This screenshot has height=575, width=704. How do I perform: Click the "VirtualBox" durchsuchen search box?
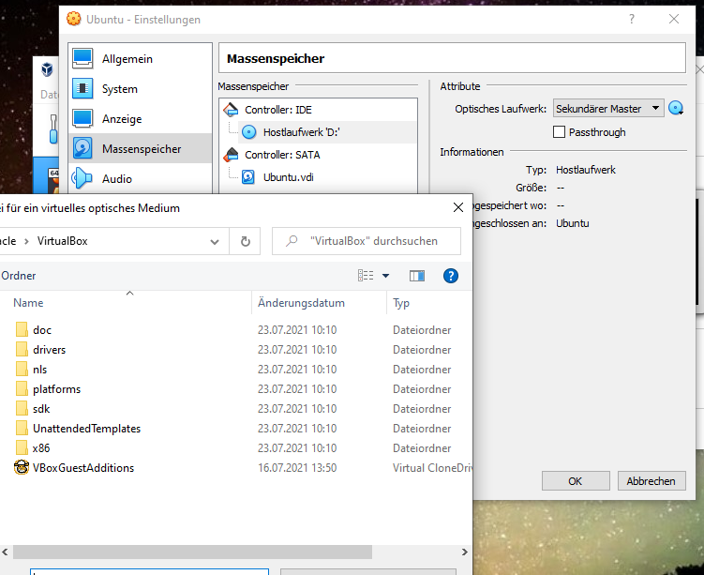point(367,241)
